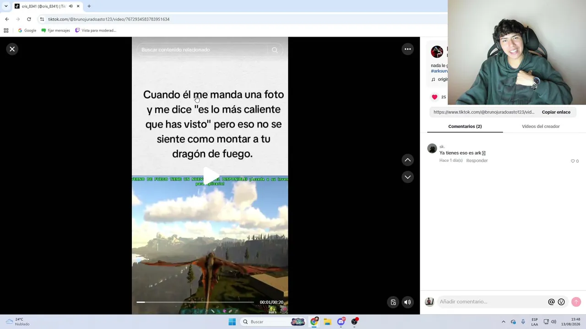This screenshot has width=586, height=329.
Task: Click the original sound music note
Action: (433, 80)
